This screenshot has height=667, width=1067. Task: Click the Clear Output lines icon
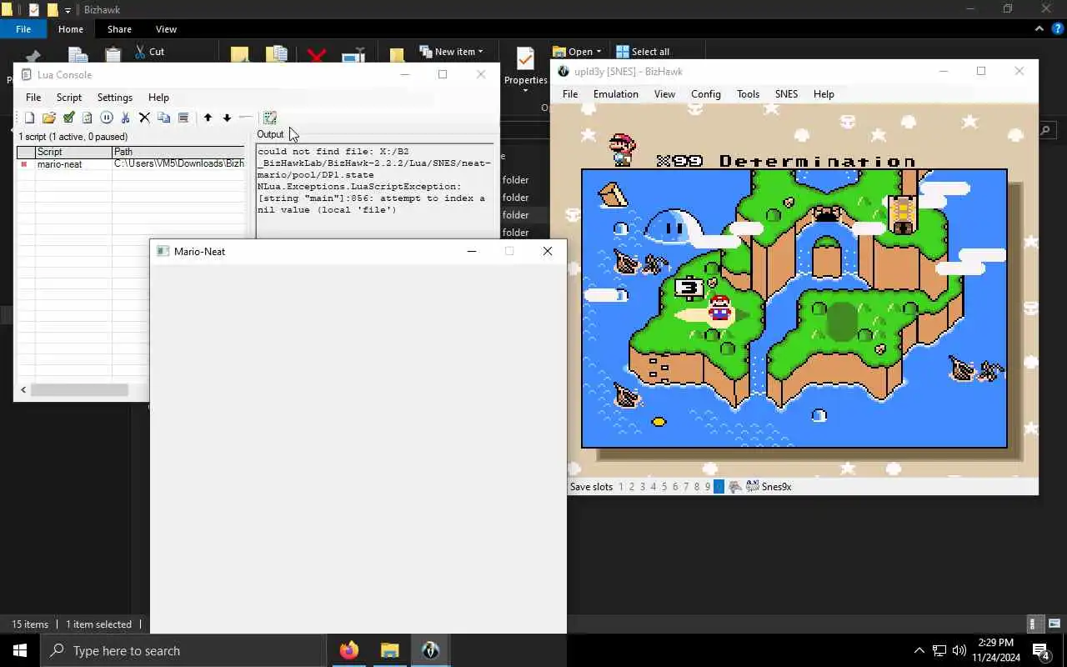[x=183, y=118]
